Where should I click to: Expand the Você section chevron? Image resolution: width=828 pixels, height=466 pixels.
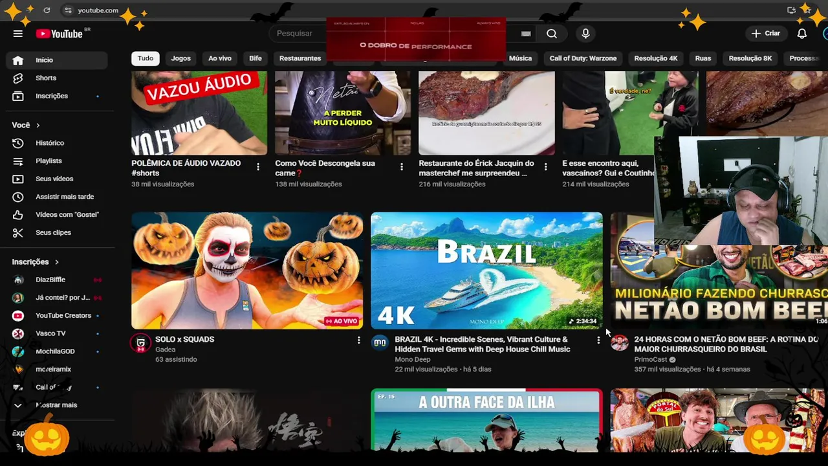click(x=38, y=126)
